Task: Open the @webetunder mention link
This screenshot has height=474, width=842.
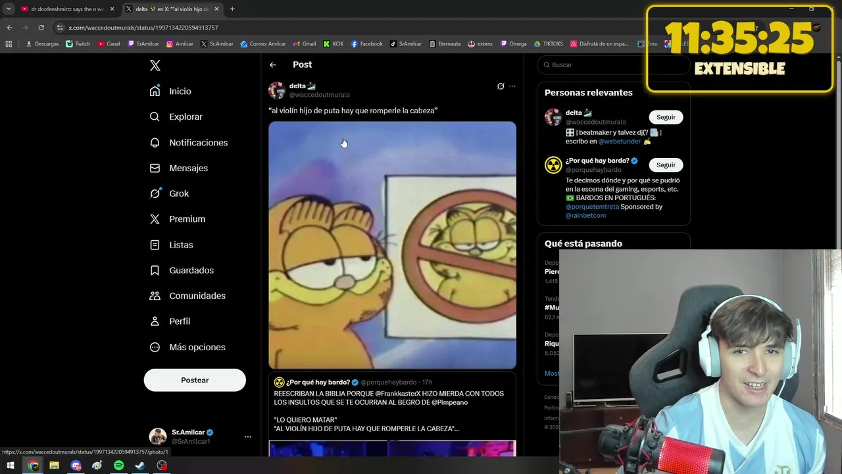Action: point(620,141)
